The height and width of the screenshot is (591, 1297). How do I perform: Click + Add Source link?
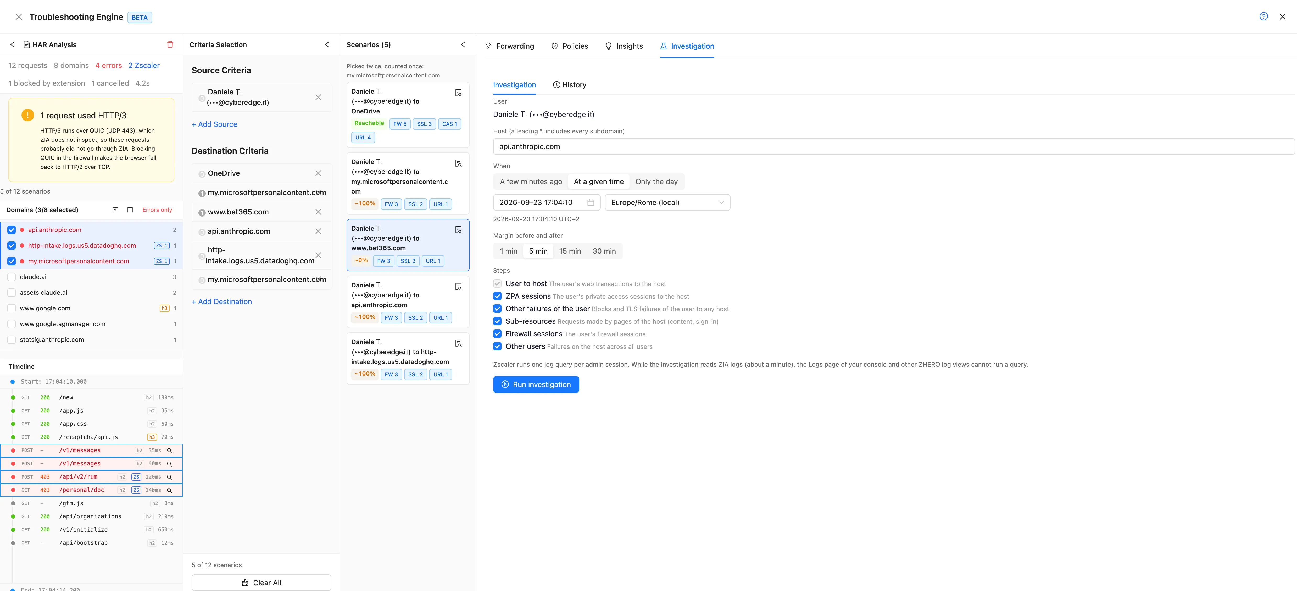point(214,124)
